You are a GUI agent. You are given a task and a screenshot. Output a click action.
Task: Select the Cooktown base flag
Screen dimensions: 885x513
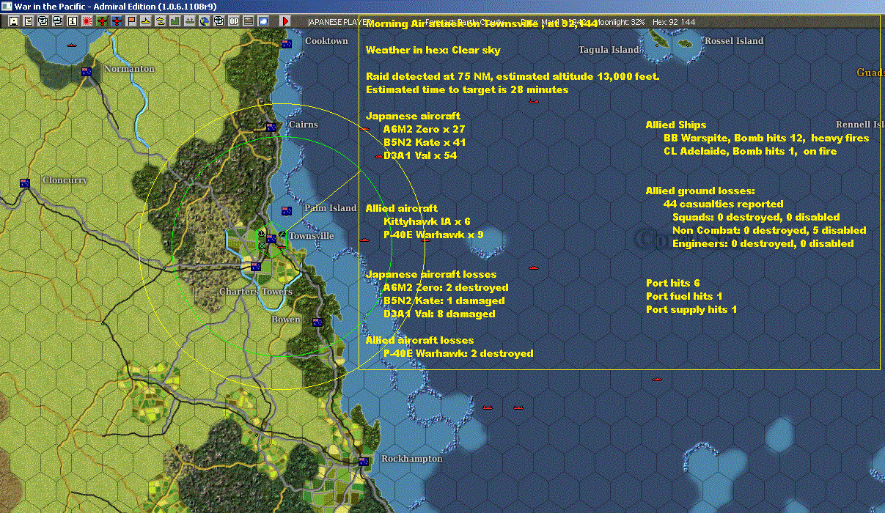coord(287,43)
